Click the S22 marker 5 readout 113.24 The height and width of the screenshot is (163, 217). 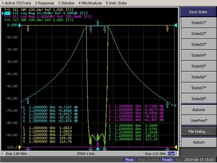pyautogui.click(x=151, y=139)
